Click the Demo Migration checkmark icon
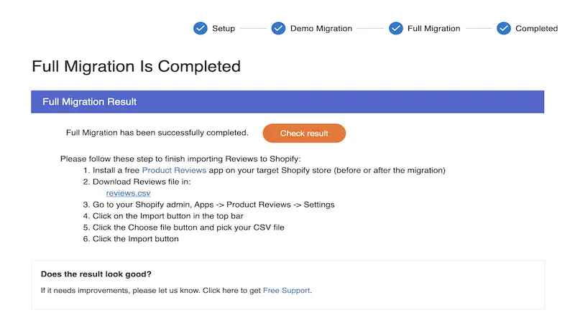The width and height of the screenshot is (575, 323). 278,29
